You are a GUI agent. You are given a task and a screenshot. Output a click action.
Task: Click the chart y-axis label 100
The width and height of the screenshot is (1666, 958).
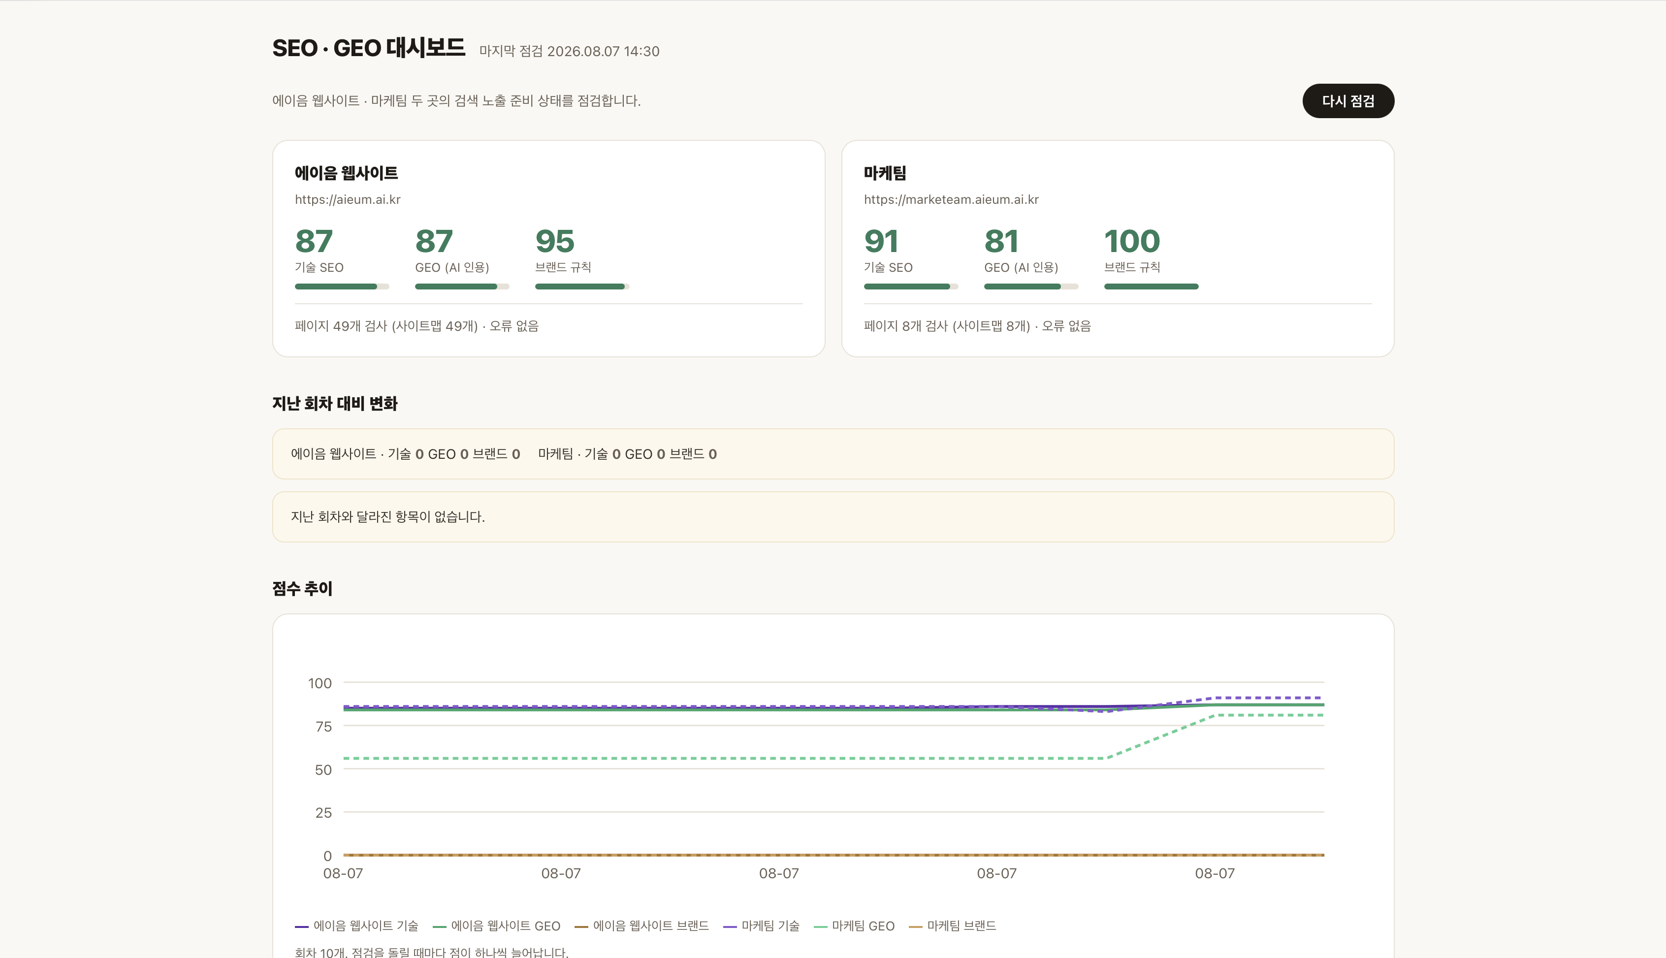pyautogui.click(x=320, y=683)
